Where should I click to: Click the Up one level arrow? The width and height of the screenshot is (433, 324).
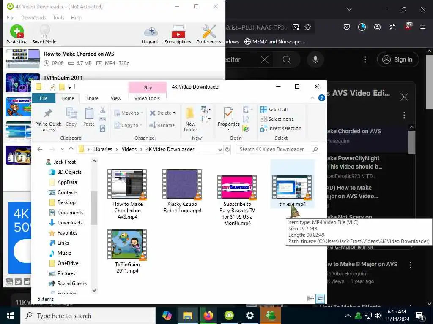click(x=71, y=149)
